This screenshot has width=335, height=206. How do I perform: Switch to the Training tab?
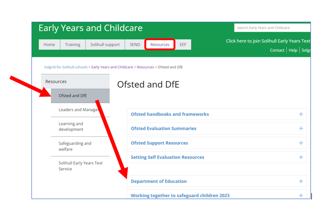tap(72, 45)
